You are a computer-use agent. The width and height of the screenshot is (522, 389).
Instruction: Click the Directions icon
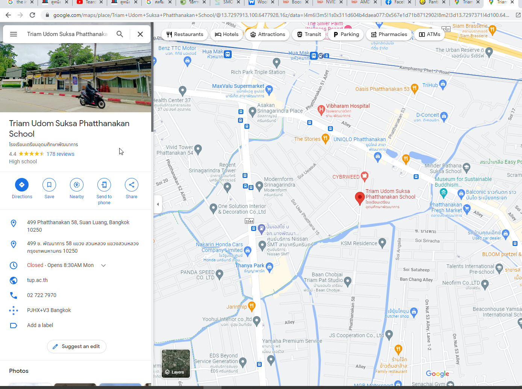(22, 185)
